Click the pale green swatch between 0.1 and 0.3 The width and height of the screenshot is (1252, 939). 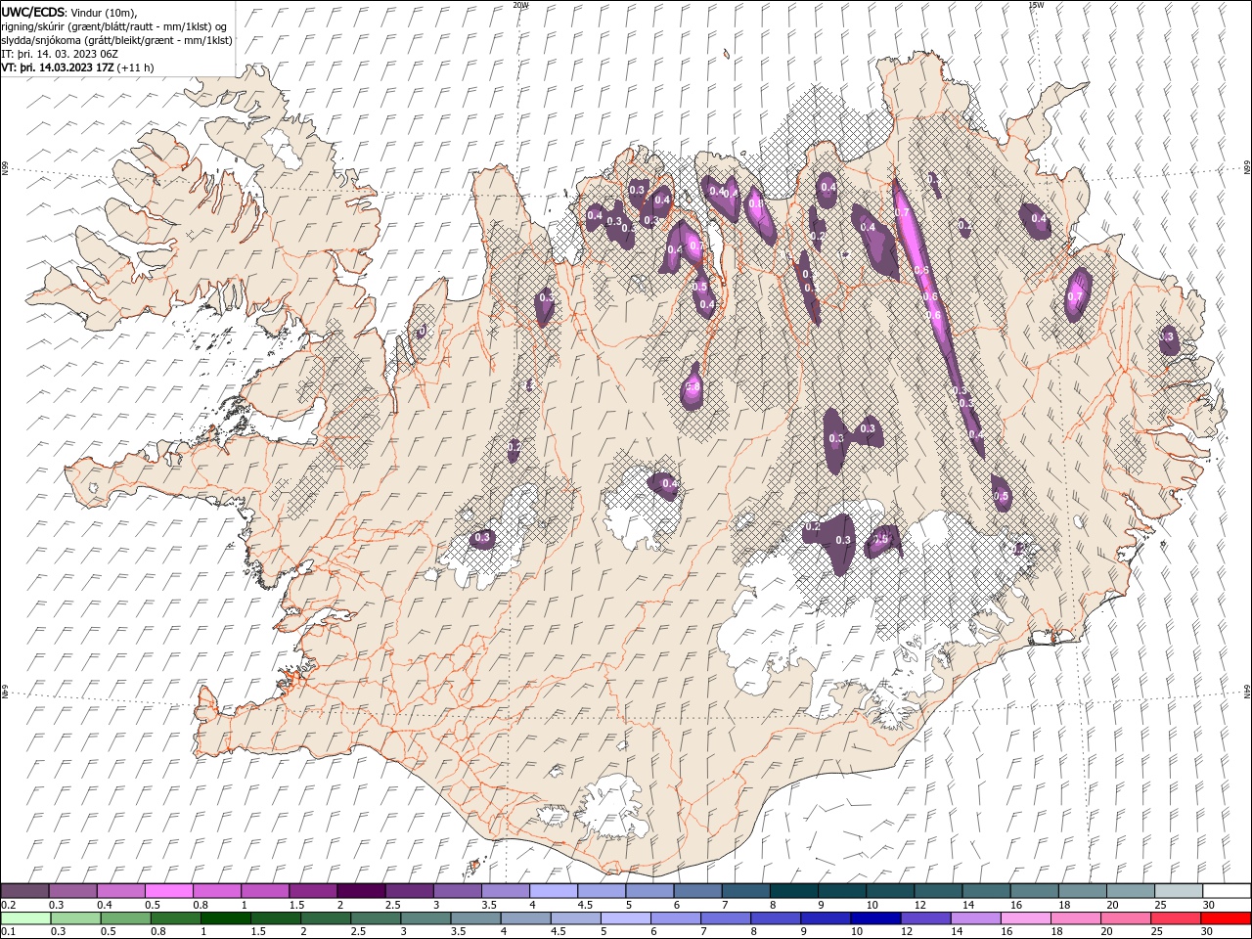tap(25, 918)
